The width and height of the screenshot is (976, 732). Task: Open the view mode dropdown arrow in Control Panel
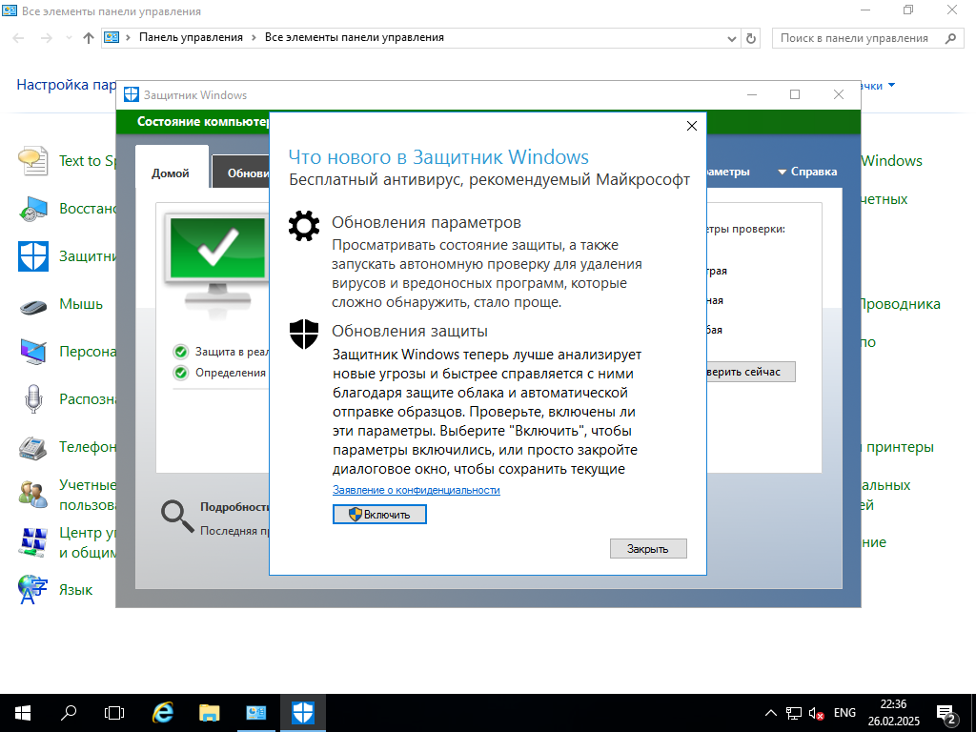(891, 85)
